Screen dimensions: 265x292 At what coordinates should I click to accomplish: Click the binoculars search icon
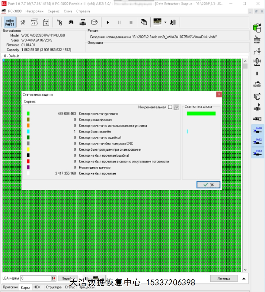pyautogui.click(x=71, y=22)
